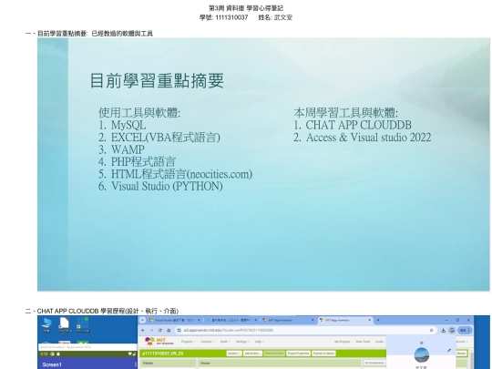The width and height of the screenshot is (492, 369).
Task: Click the Chrome home icon beside reload
Action: coord(169,330)
